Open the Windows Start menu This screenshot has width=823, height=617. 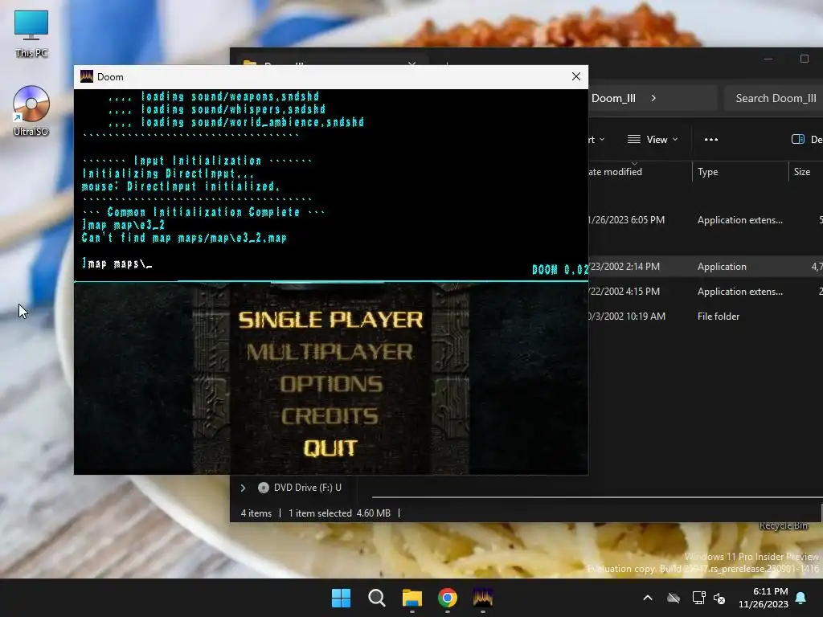pyautogui.click(x=341, y=598)
